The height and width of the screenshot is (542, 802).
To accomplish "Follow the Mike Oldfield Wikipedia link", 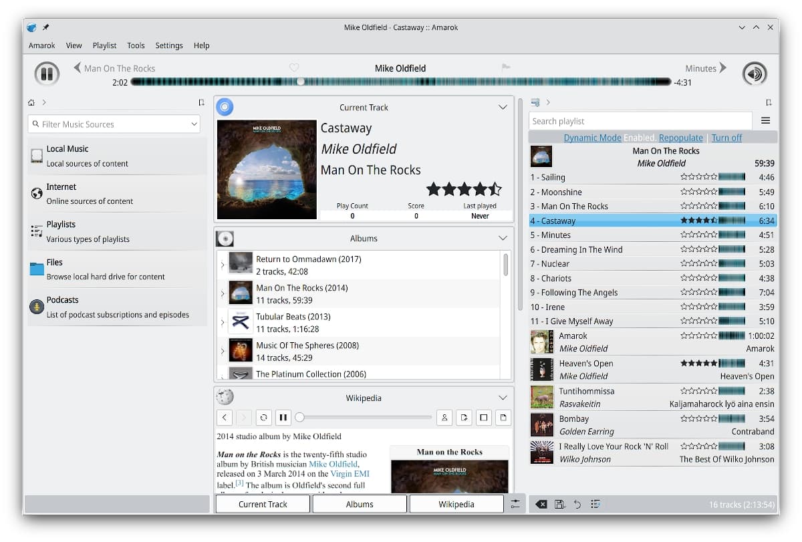I will pos(333,464).
